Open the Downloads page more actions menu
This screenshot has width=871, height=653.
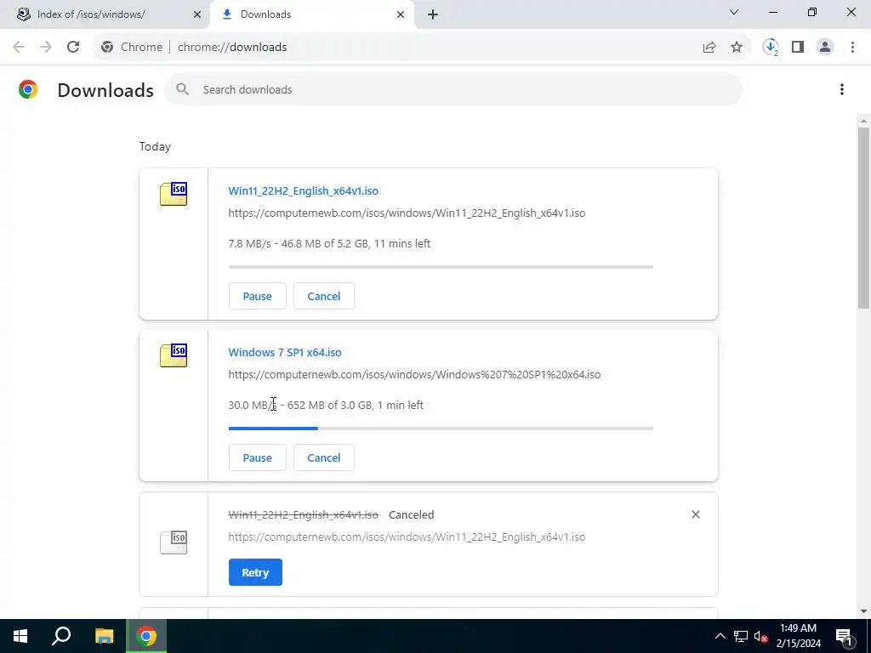click(x=842, y=89)
